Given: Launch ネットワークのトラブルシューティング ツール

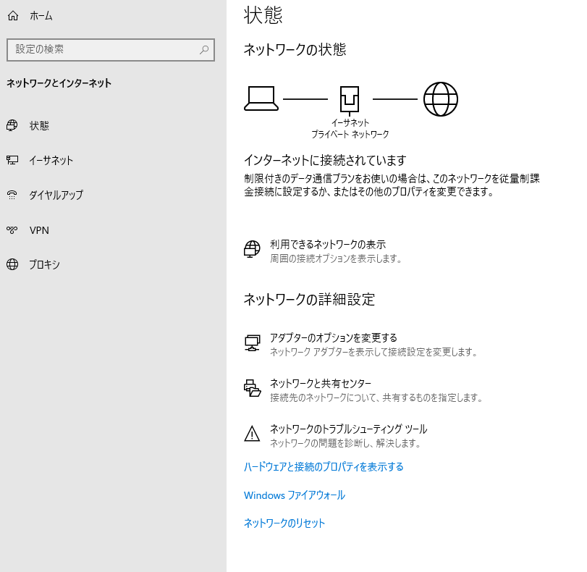Looking at the screenshot, I should click(349, 429).
